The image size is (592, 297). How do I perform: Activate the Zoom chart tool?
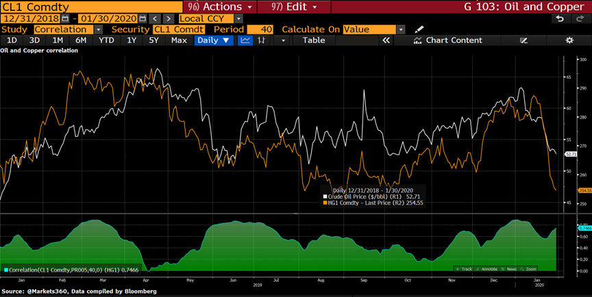[x=528, y=269]
